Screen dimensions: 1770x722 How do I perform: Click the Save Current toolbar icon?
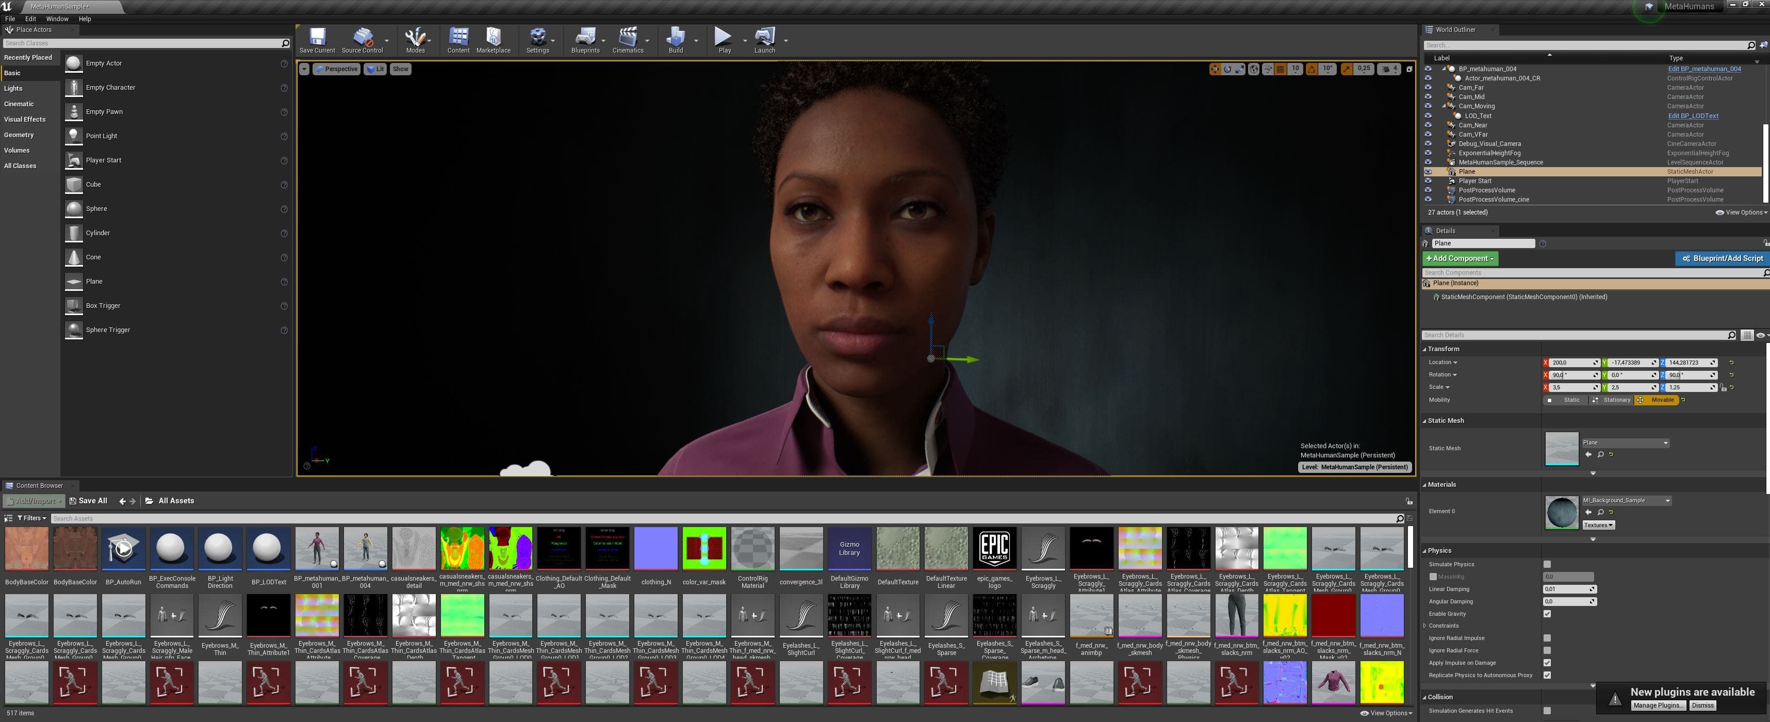click(x=317, y=37)
